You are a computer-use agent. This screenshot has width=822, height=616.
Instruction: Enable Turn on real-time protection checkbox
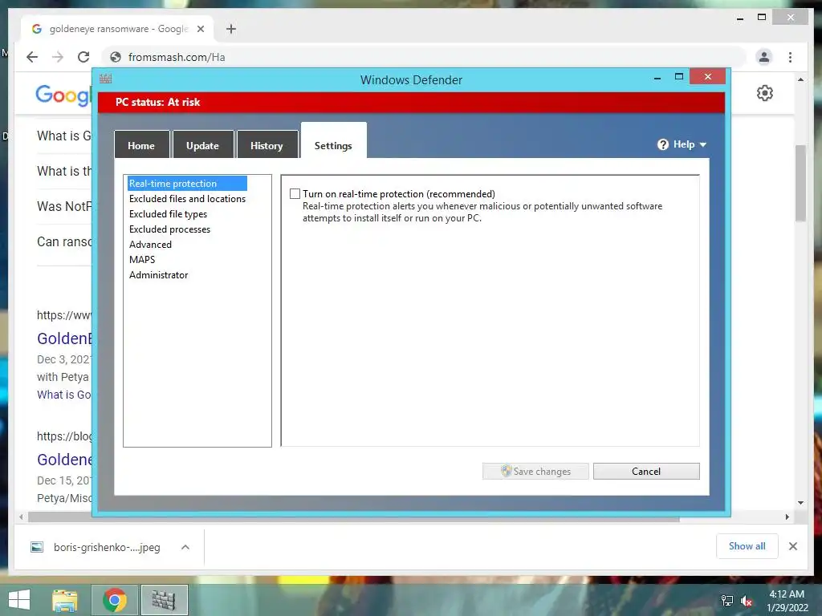click(295, 194)
